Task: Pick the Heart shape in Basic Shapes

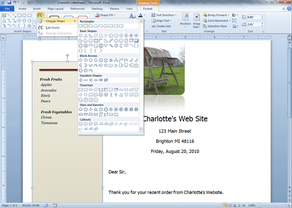Action: [x=106, y=45]
